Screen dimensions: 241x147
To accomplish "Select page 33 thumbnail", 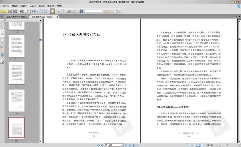I will (x=16, y=26).
